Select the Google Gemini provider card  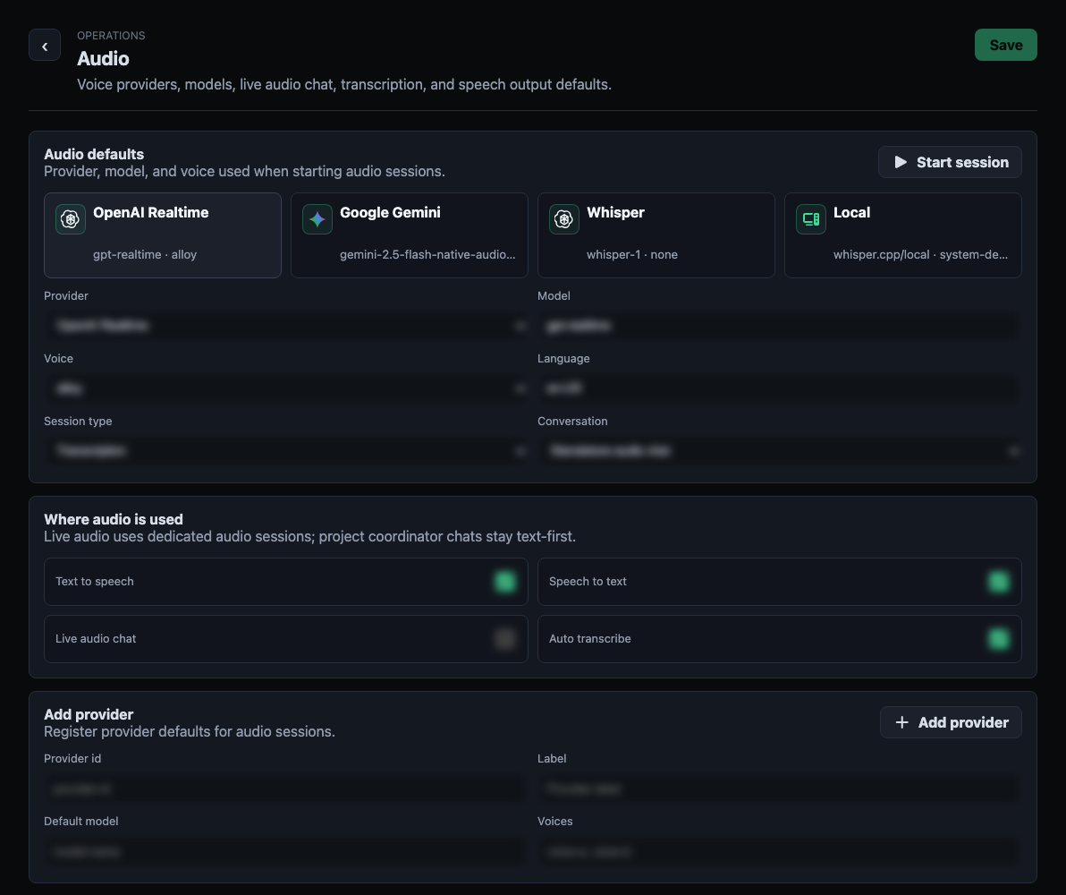click(x=410, y=235)
